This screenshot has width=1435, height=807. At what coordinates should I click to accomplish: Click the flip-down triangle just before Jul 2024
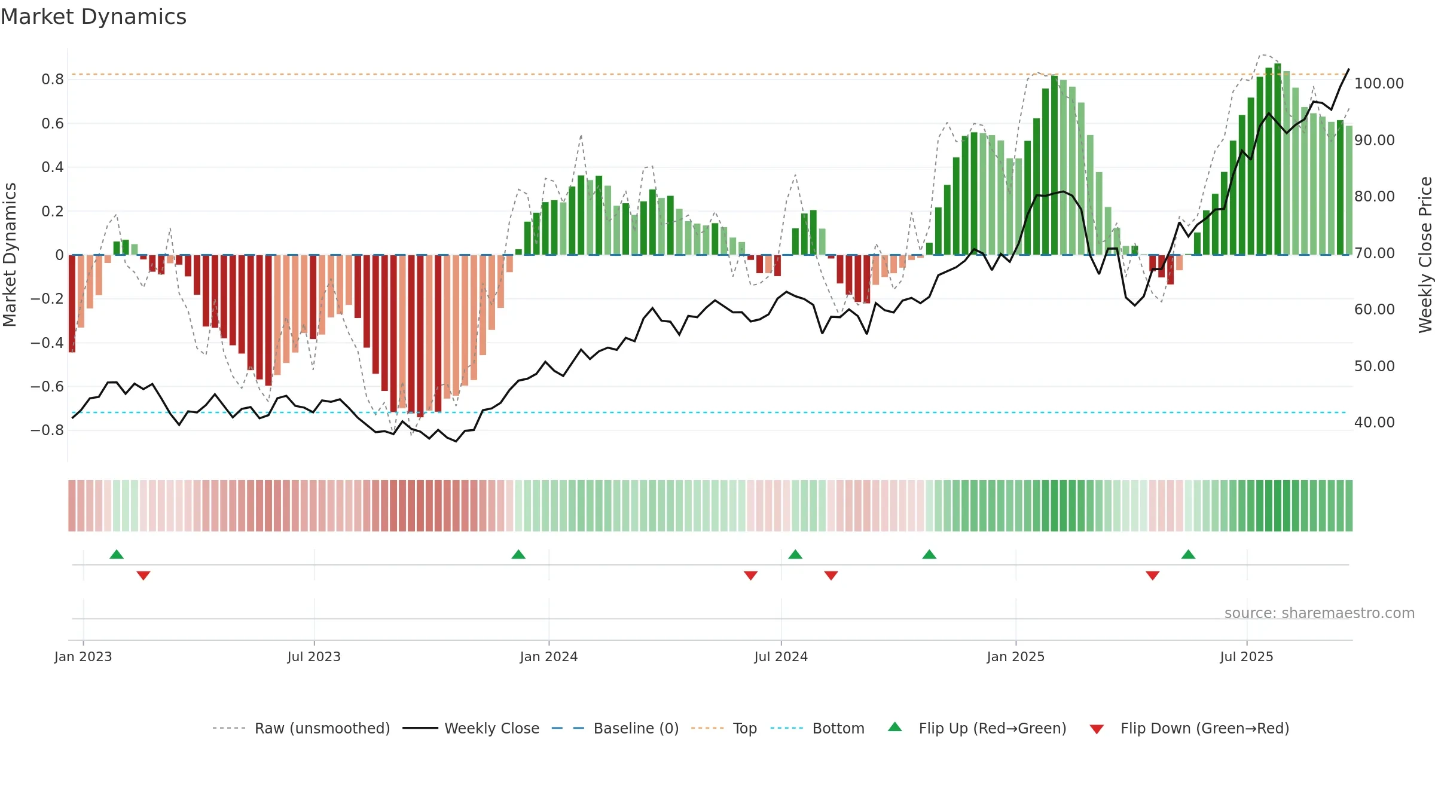point(751,575)
